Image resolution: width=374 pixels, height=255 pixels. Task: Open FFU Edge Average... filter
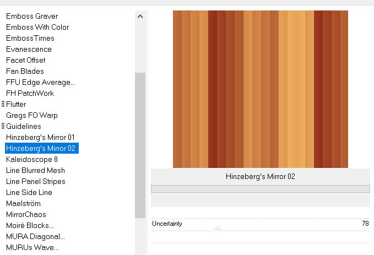click(x=41, y=82)
